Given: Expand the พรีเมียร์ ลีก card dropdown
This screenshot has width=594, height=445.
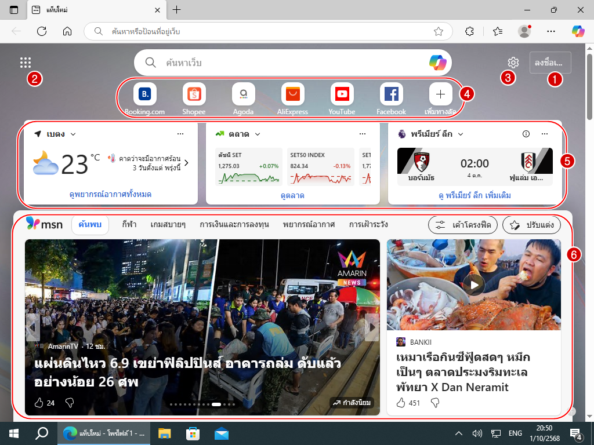Looking at the screenshot, I should click(461, 134).
